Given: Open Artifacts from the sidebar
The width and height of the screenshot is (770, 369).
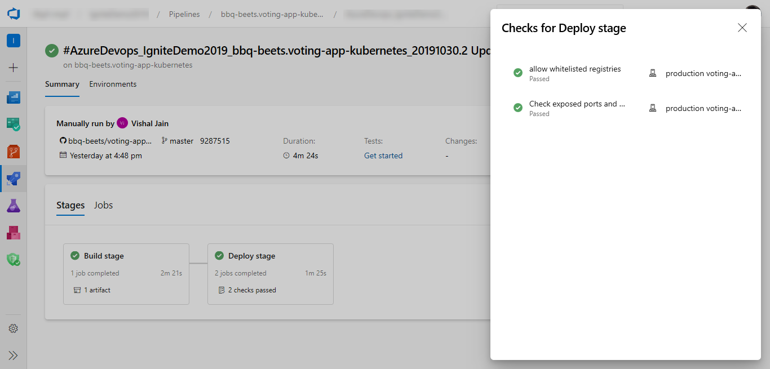Looking at the screenshot, I should [x=14, y=232].
